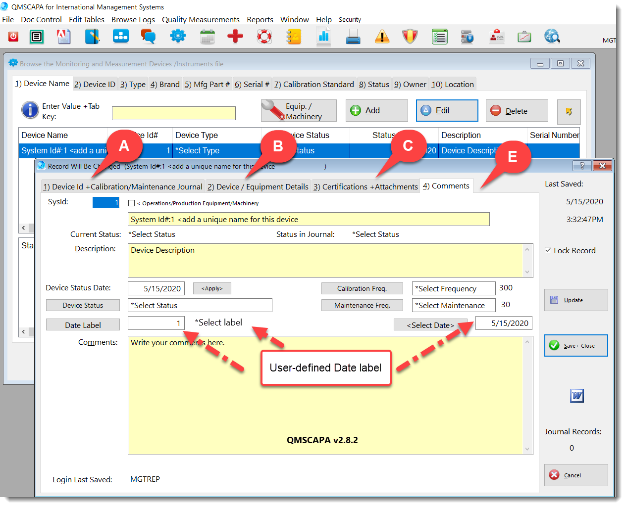Open the Adobe PDF document icon
The image size is (626, 507).
(64, 37)
